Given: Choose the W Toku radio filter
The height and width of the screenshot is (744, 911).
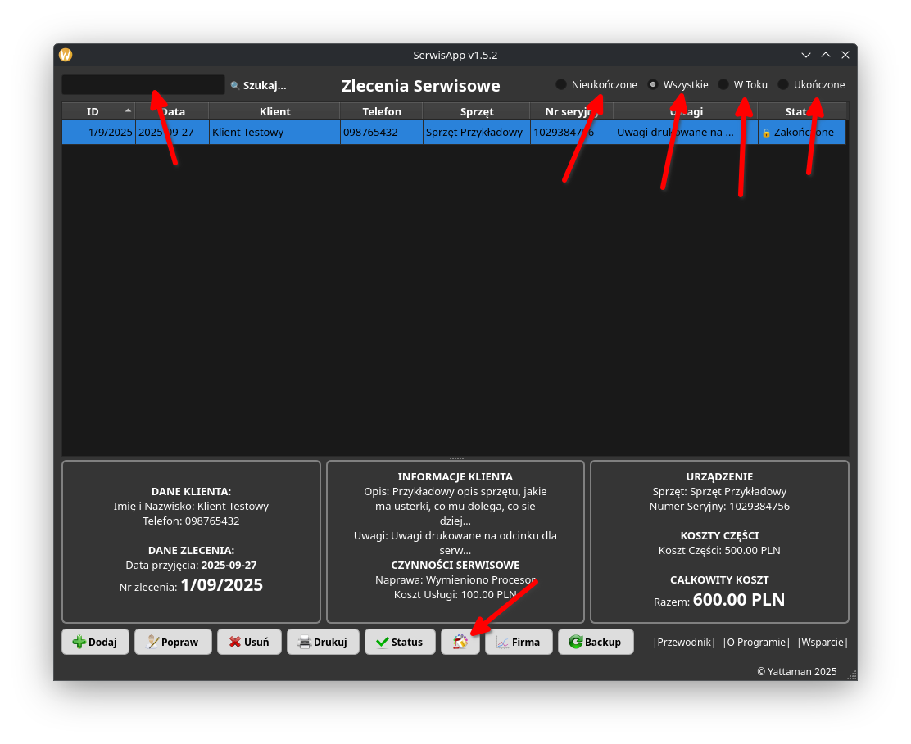Looking at the screenshot, I should coord(723,85).
